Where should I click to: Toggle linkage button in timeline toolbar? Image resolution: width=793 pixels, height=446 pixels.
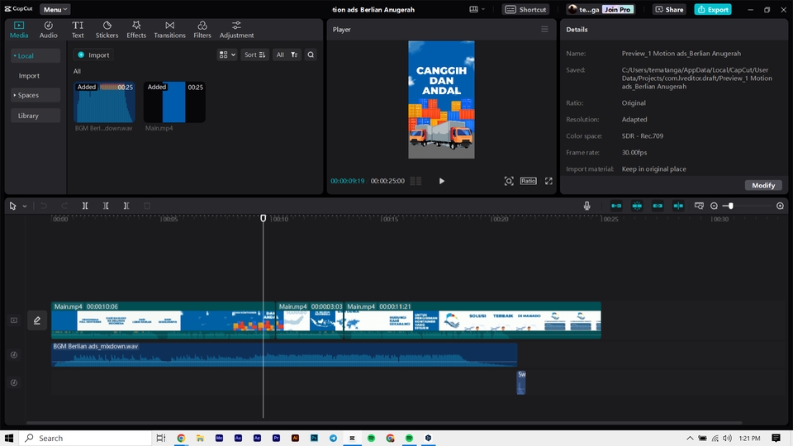[x=658, y=206]
